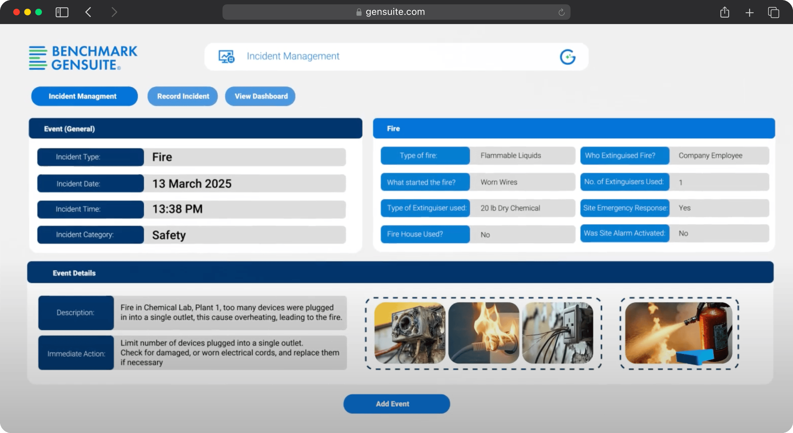Show tab overview icon
The width and height of the screenshot is (793, 433).
click(773, 13)
